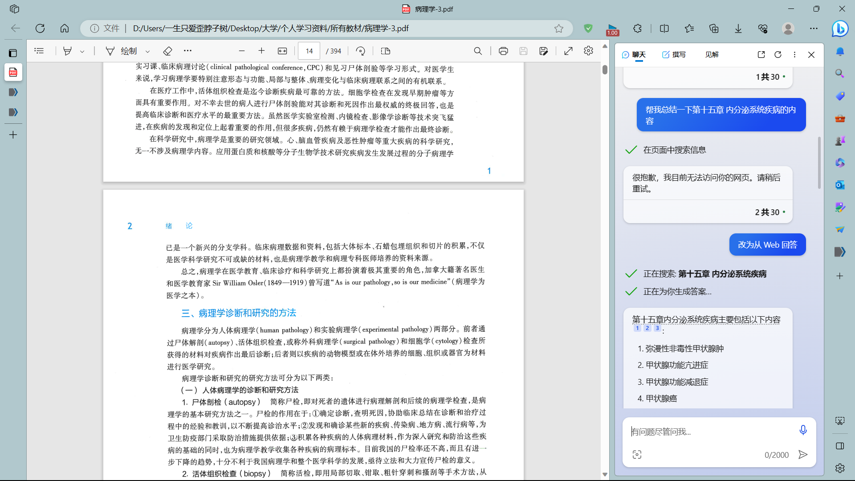Click the 改为从 Web 回答 button
The height and width of the screenshot is (481, 855).
pyautogui.click(x=767, y=245)
